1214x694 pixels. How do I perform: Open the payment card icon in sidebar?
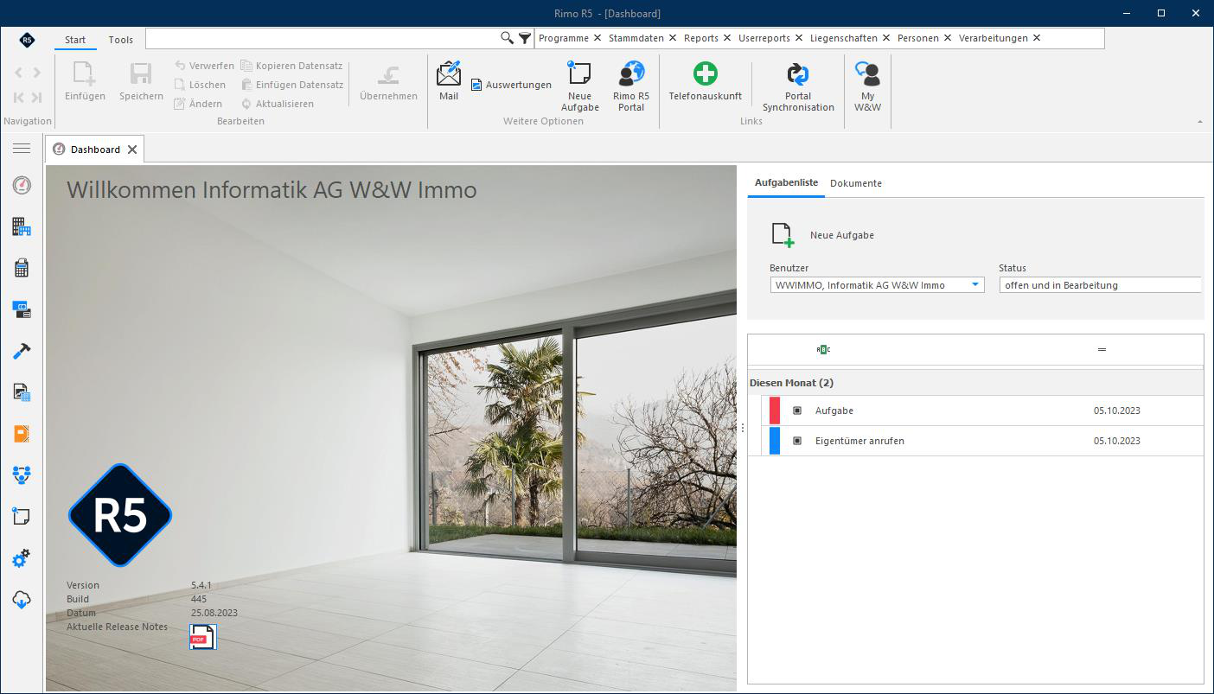pos(22,309)
